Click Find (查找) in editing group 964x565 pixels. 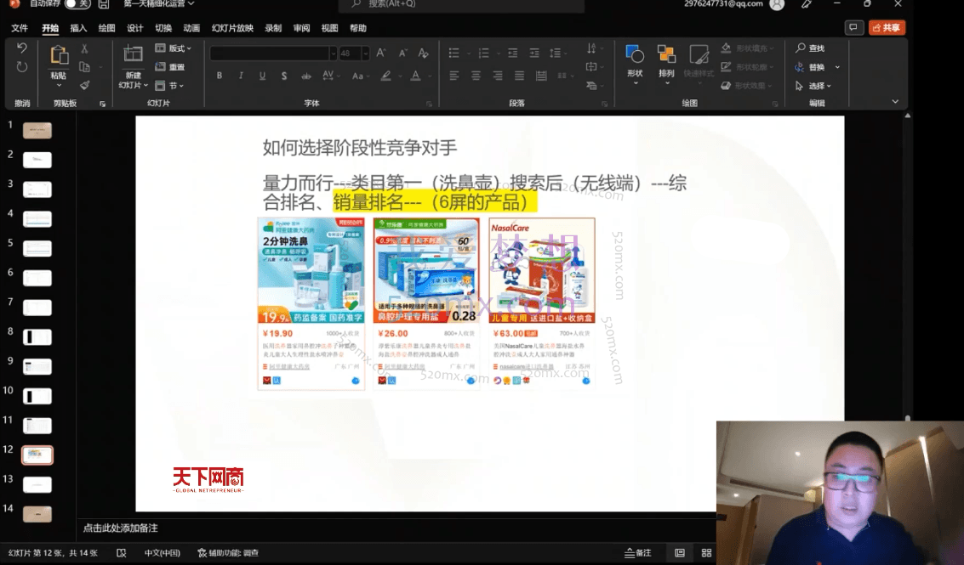(x=810, y=48)
